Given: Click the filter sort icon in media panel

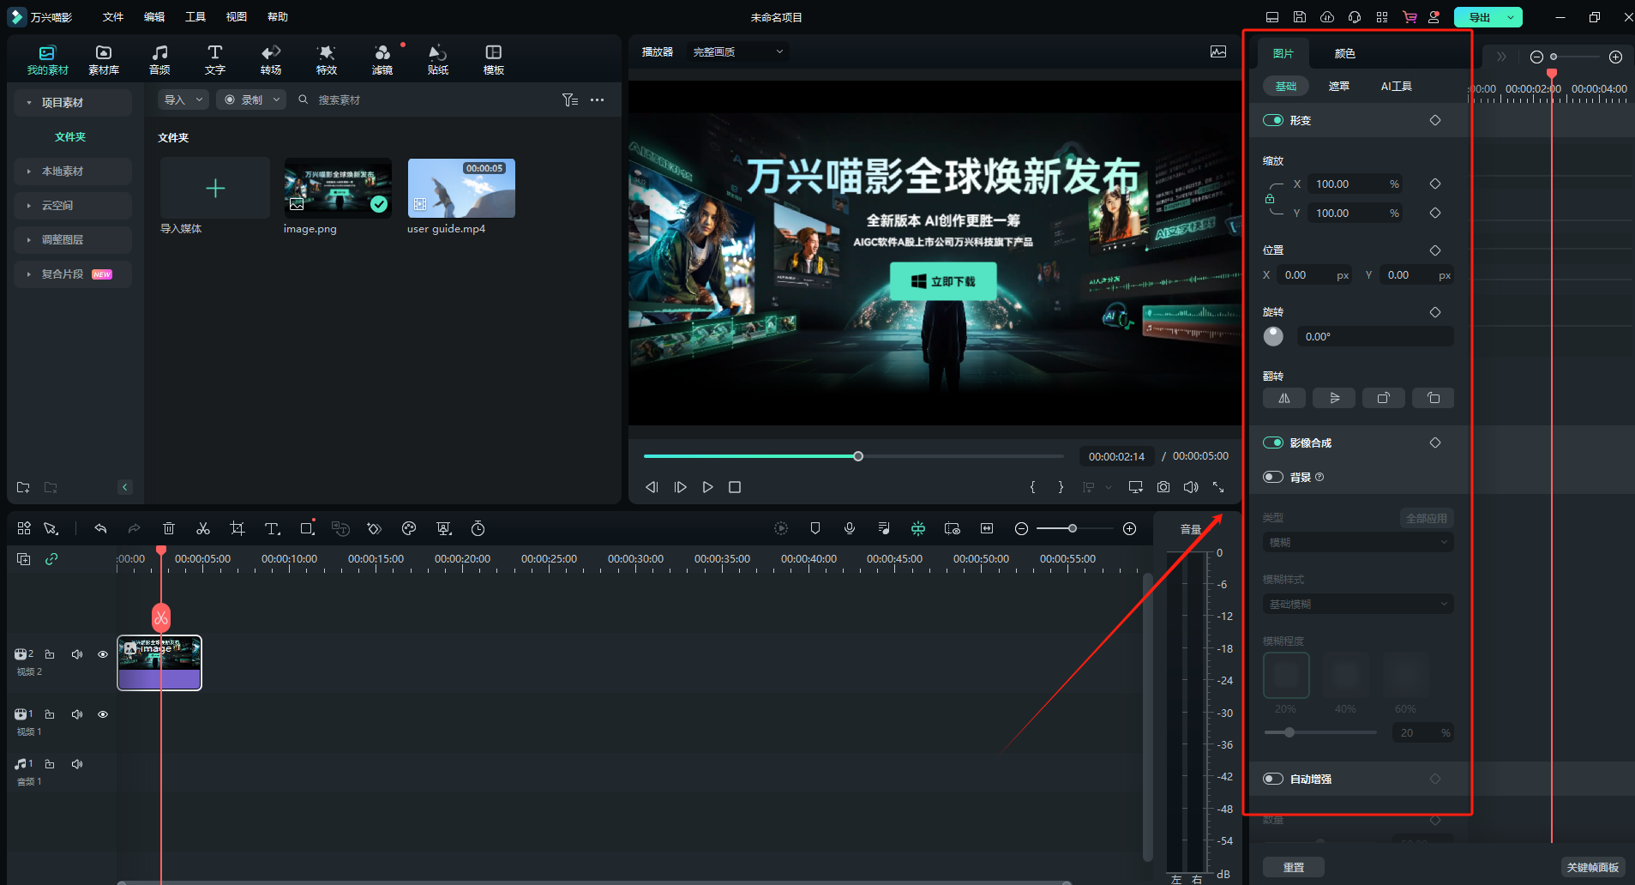Looking at the screenshot, I should (570, 100).
